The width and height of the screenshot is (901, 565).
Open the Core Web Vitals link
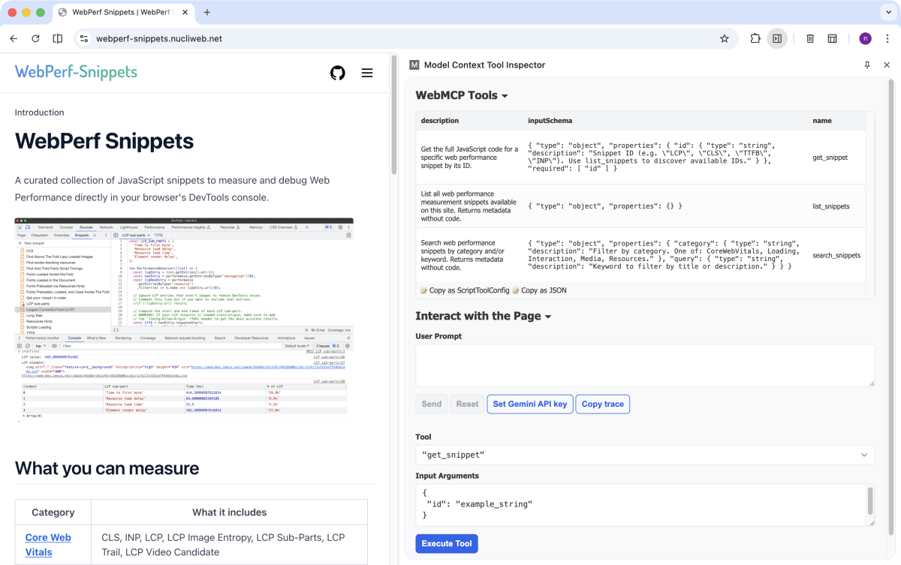(48, 545)
